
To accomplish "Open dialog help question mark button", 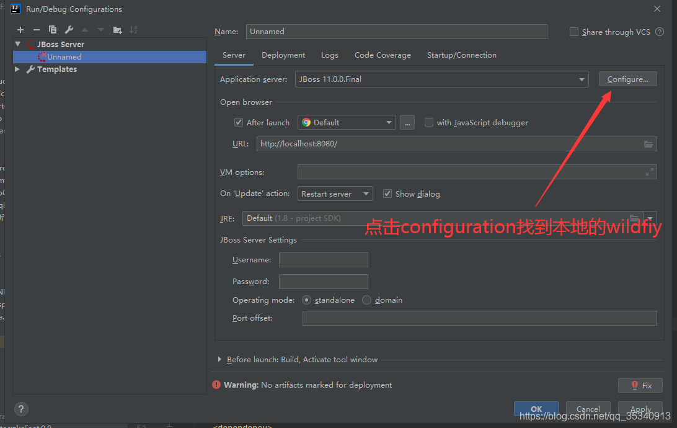I will click(21, 409).
